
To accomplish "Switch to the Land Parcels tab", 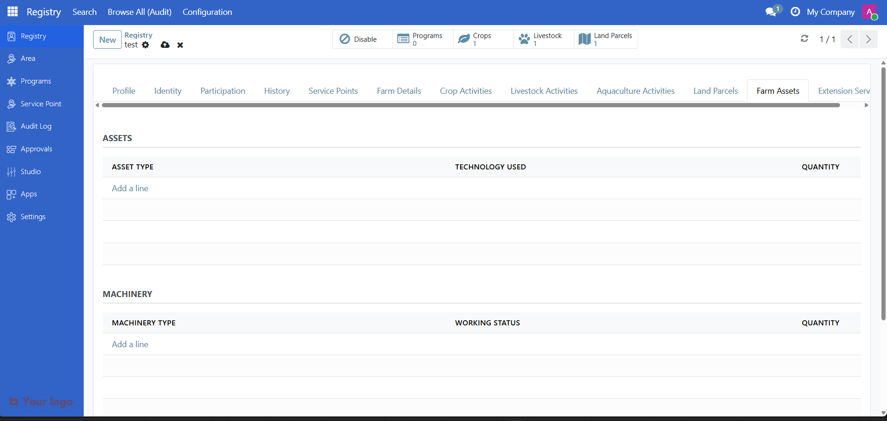I will tap(715, 91).
